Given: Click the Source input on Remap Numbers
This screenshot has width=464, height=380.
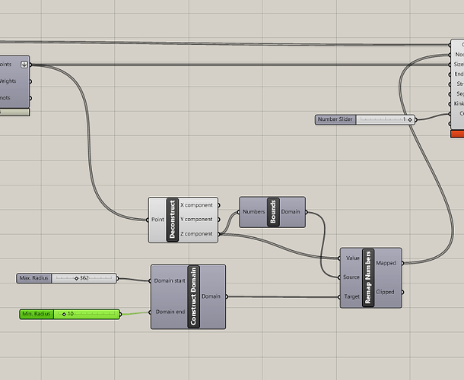Looking at the screenshot, I should click(351, 277).
